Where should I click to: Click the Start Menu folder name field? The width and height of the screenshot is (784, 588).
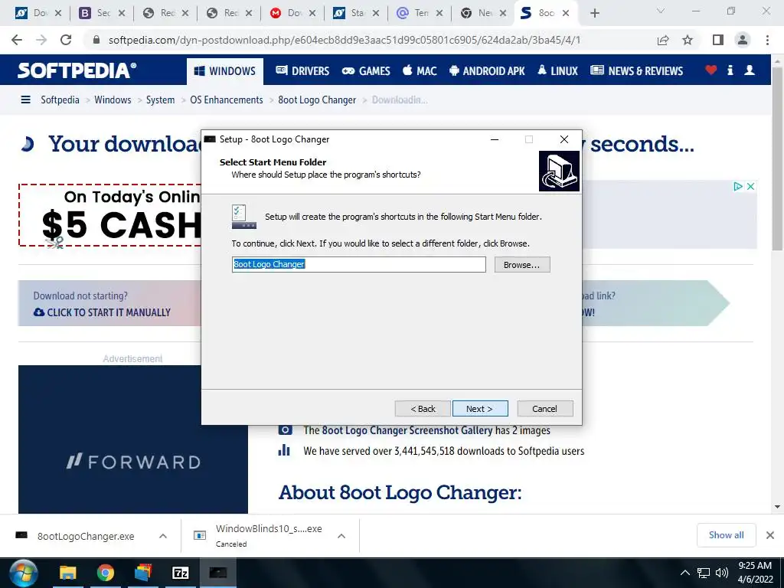click(359, 264)
